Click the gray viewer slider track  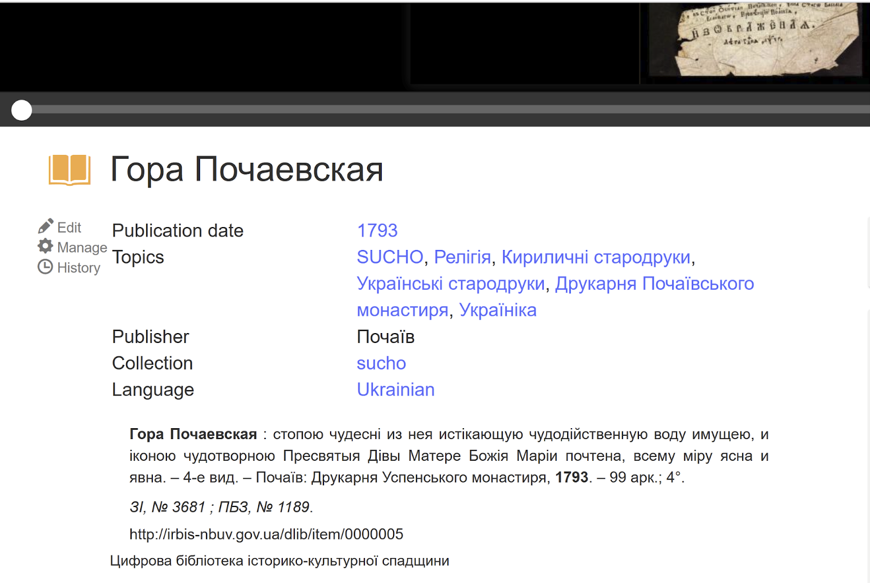[451, 110]
